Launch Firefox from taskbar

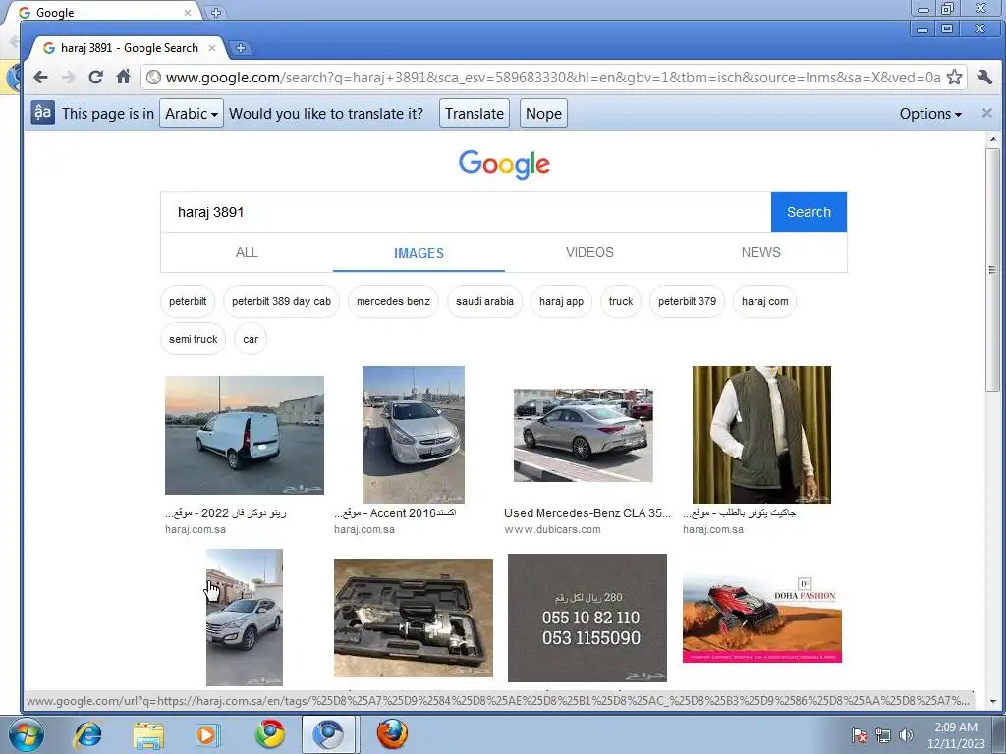[x=392, y=734]
